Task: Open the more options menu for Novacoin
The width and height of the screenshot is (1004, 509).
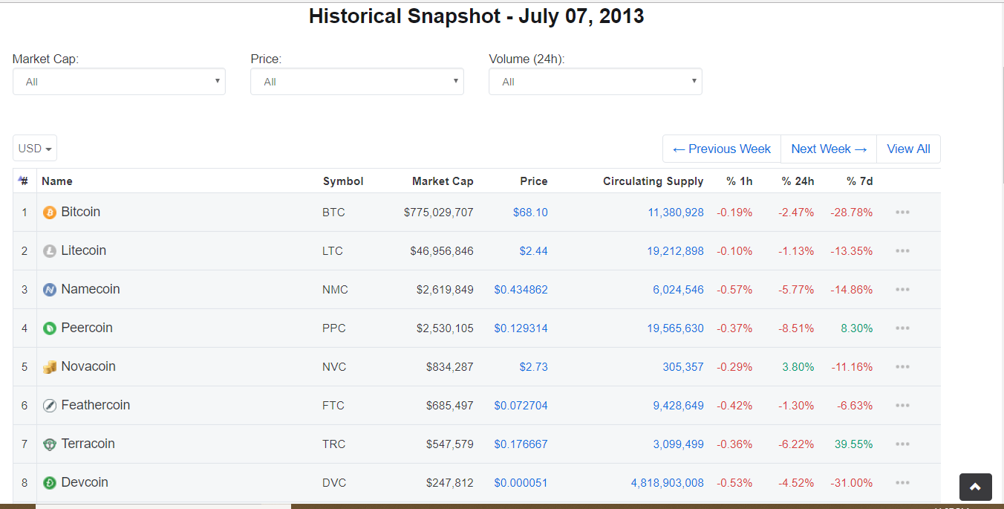Action: 902,366
